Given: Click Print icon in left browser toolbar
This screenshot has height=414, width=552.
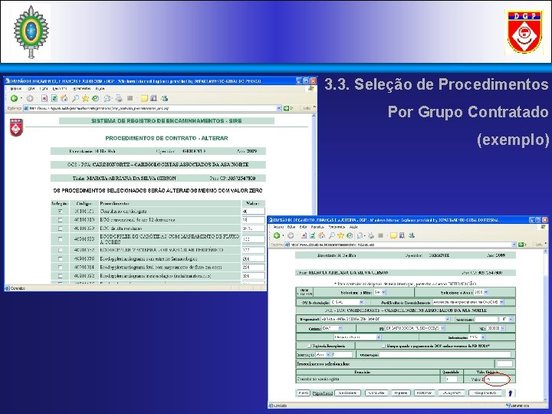Looking at the screenshot, I should pyautogui.click(x=119, y=99).
